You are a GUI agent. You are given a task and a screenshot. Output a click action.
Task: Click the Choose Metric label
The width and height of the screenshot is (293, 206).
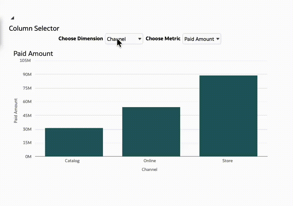(x=163, y=39)
